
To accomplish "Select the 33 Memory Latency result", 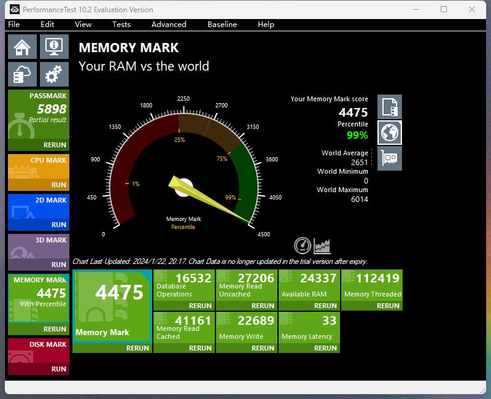I will (x=309, y=328).
